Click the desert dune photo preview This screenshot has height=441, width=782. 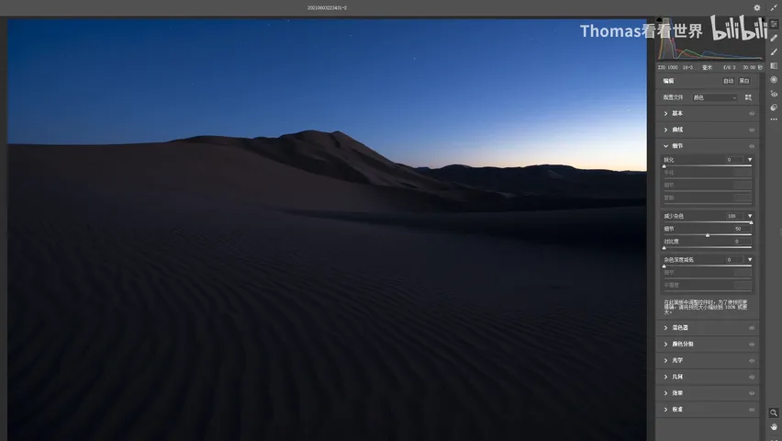tap(327, 230)
